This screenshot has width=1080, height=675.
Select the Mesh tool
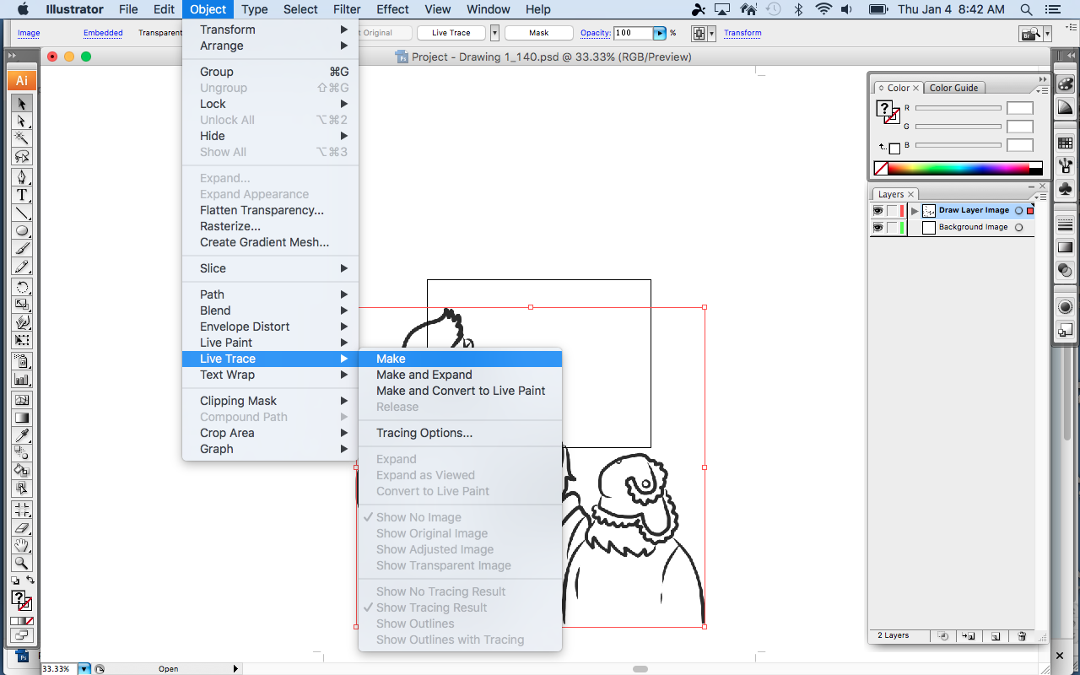(x=22, y=400)
